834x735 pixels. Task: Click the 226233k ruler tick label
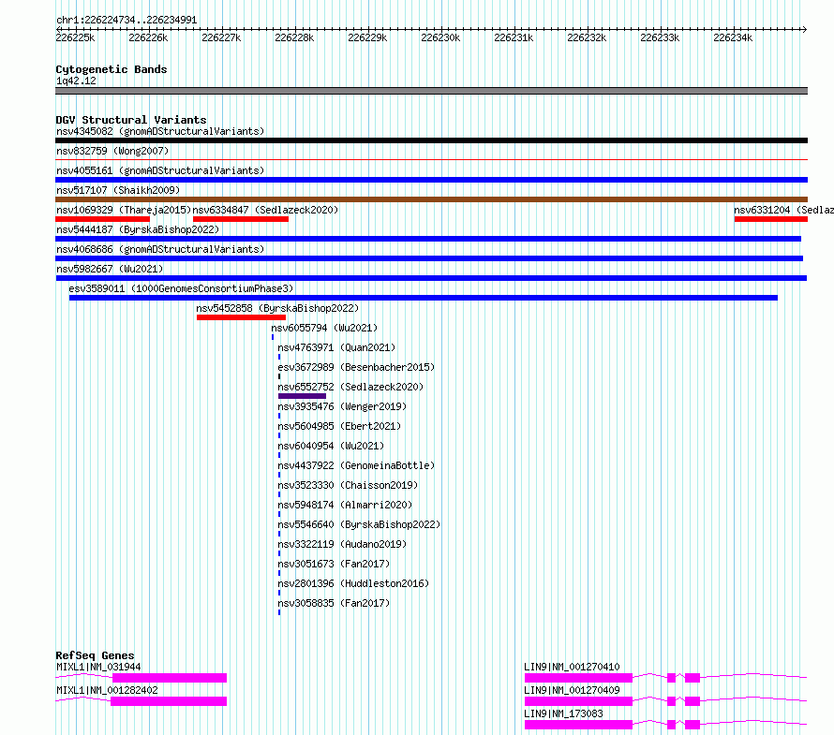(660, 37)
